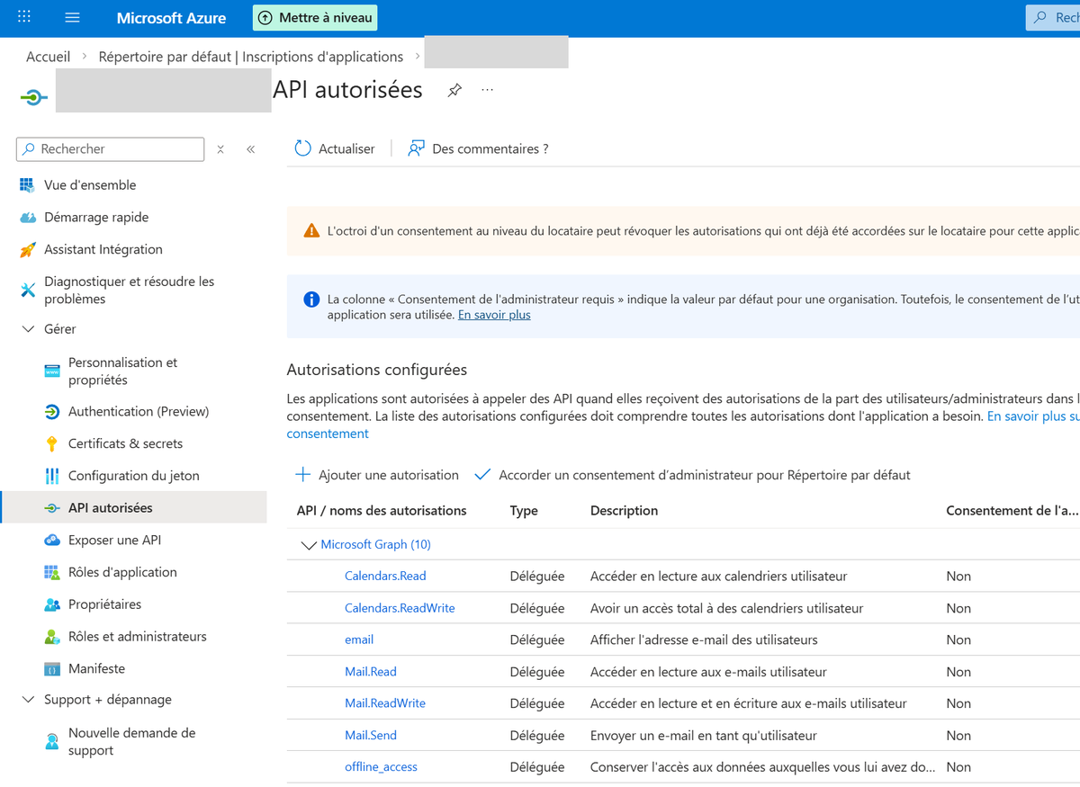Click the Démarrage rapide cloud icon

click(27, 218)
